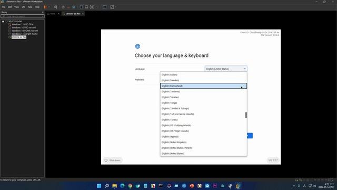This screenshot has width=337, height=190.
Task: Choose English (Uganda) from the list
Action: (203, 137)
